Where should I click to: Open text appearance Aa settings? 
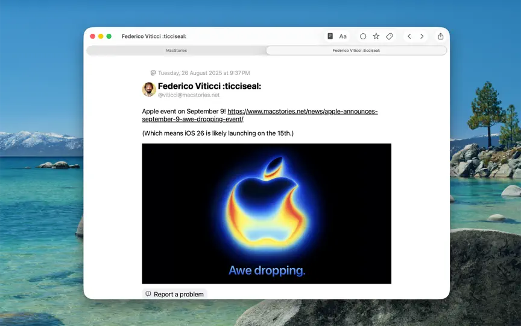[343, 36]
